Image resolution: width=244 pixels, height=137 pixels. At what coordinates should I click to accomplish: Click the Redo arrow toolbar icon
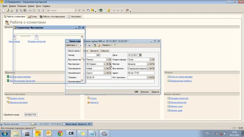43,10
